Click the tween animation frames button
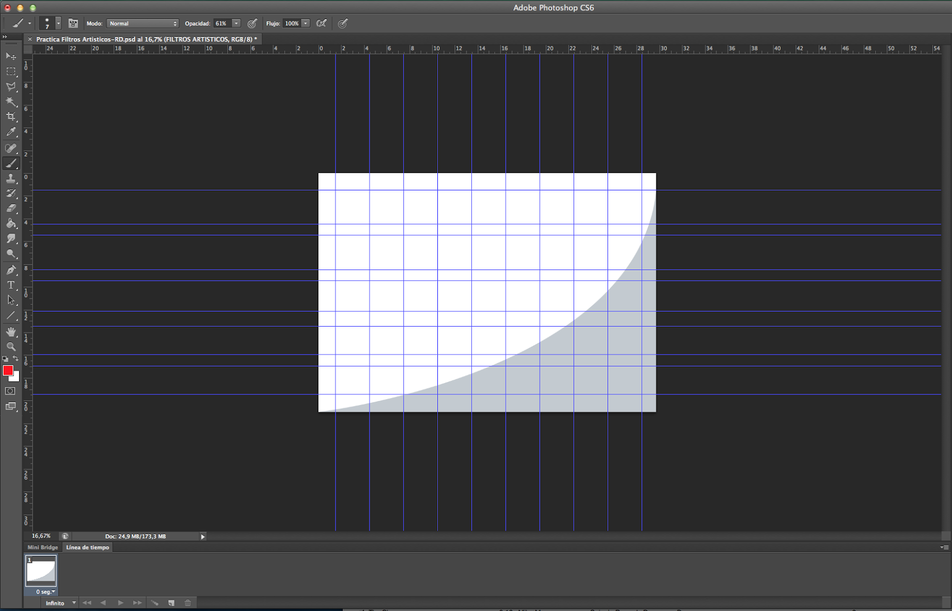Viewport: 952px width, 611px height. 155,603
